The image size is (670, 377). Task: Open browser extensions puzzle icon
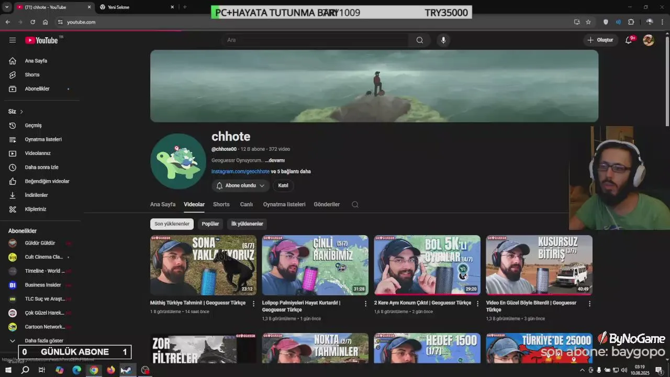point(631,22)
